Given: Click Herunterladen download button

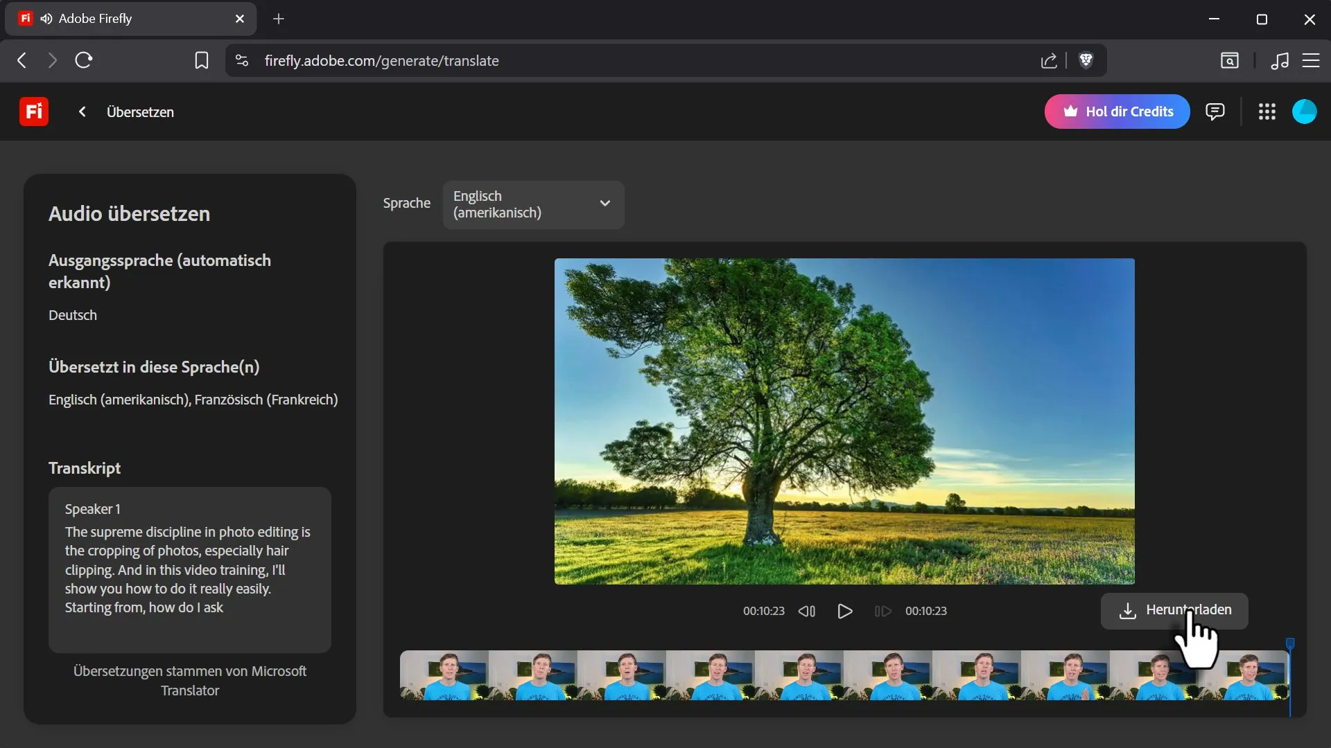Looking at the screenshot, I should point(1174,611).
